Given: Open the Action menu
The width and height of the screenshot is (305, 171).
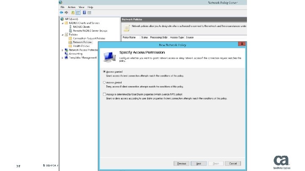Looking at the screenshot, I should 72,7.
